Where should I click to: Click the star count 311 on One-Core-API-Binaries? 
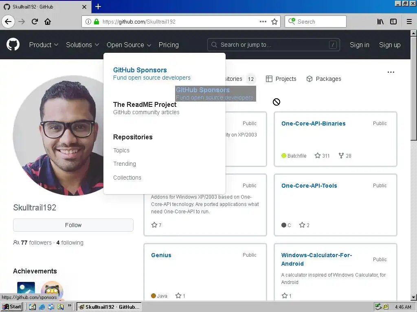(x=322, y=156)
